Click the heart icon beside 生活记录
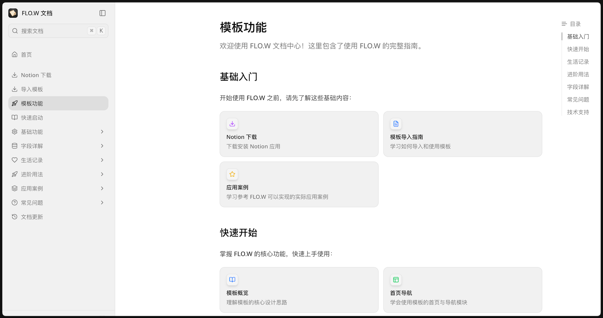 tap(15, 160)
